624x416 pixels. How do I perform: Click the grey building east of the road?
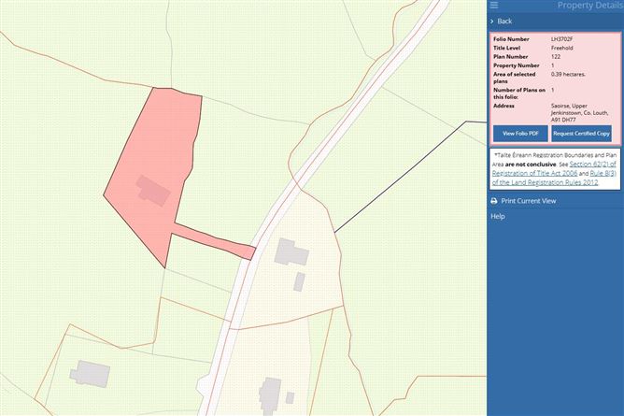click(291, 251)
